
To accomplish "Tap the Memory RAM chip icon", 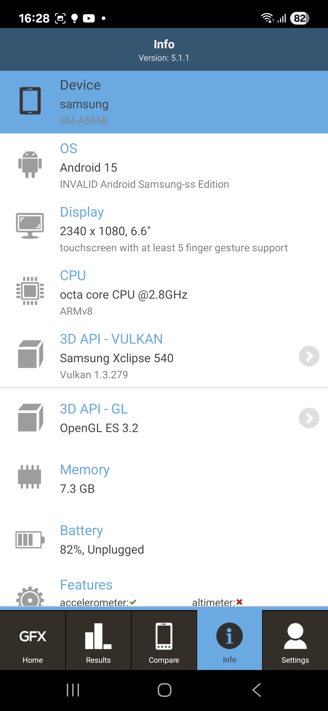I will click(x=30, y=477).
